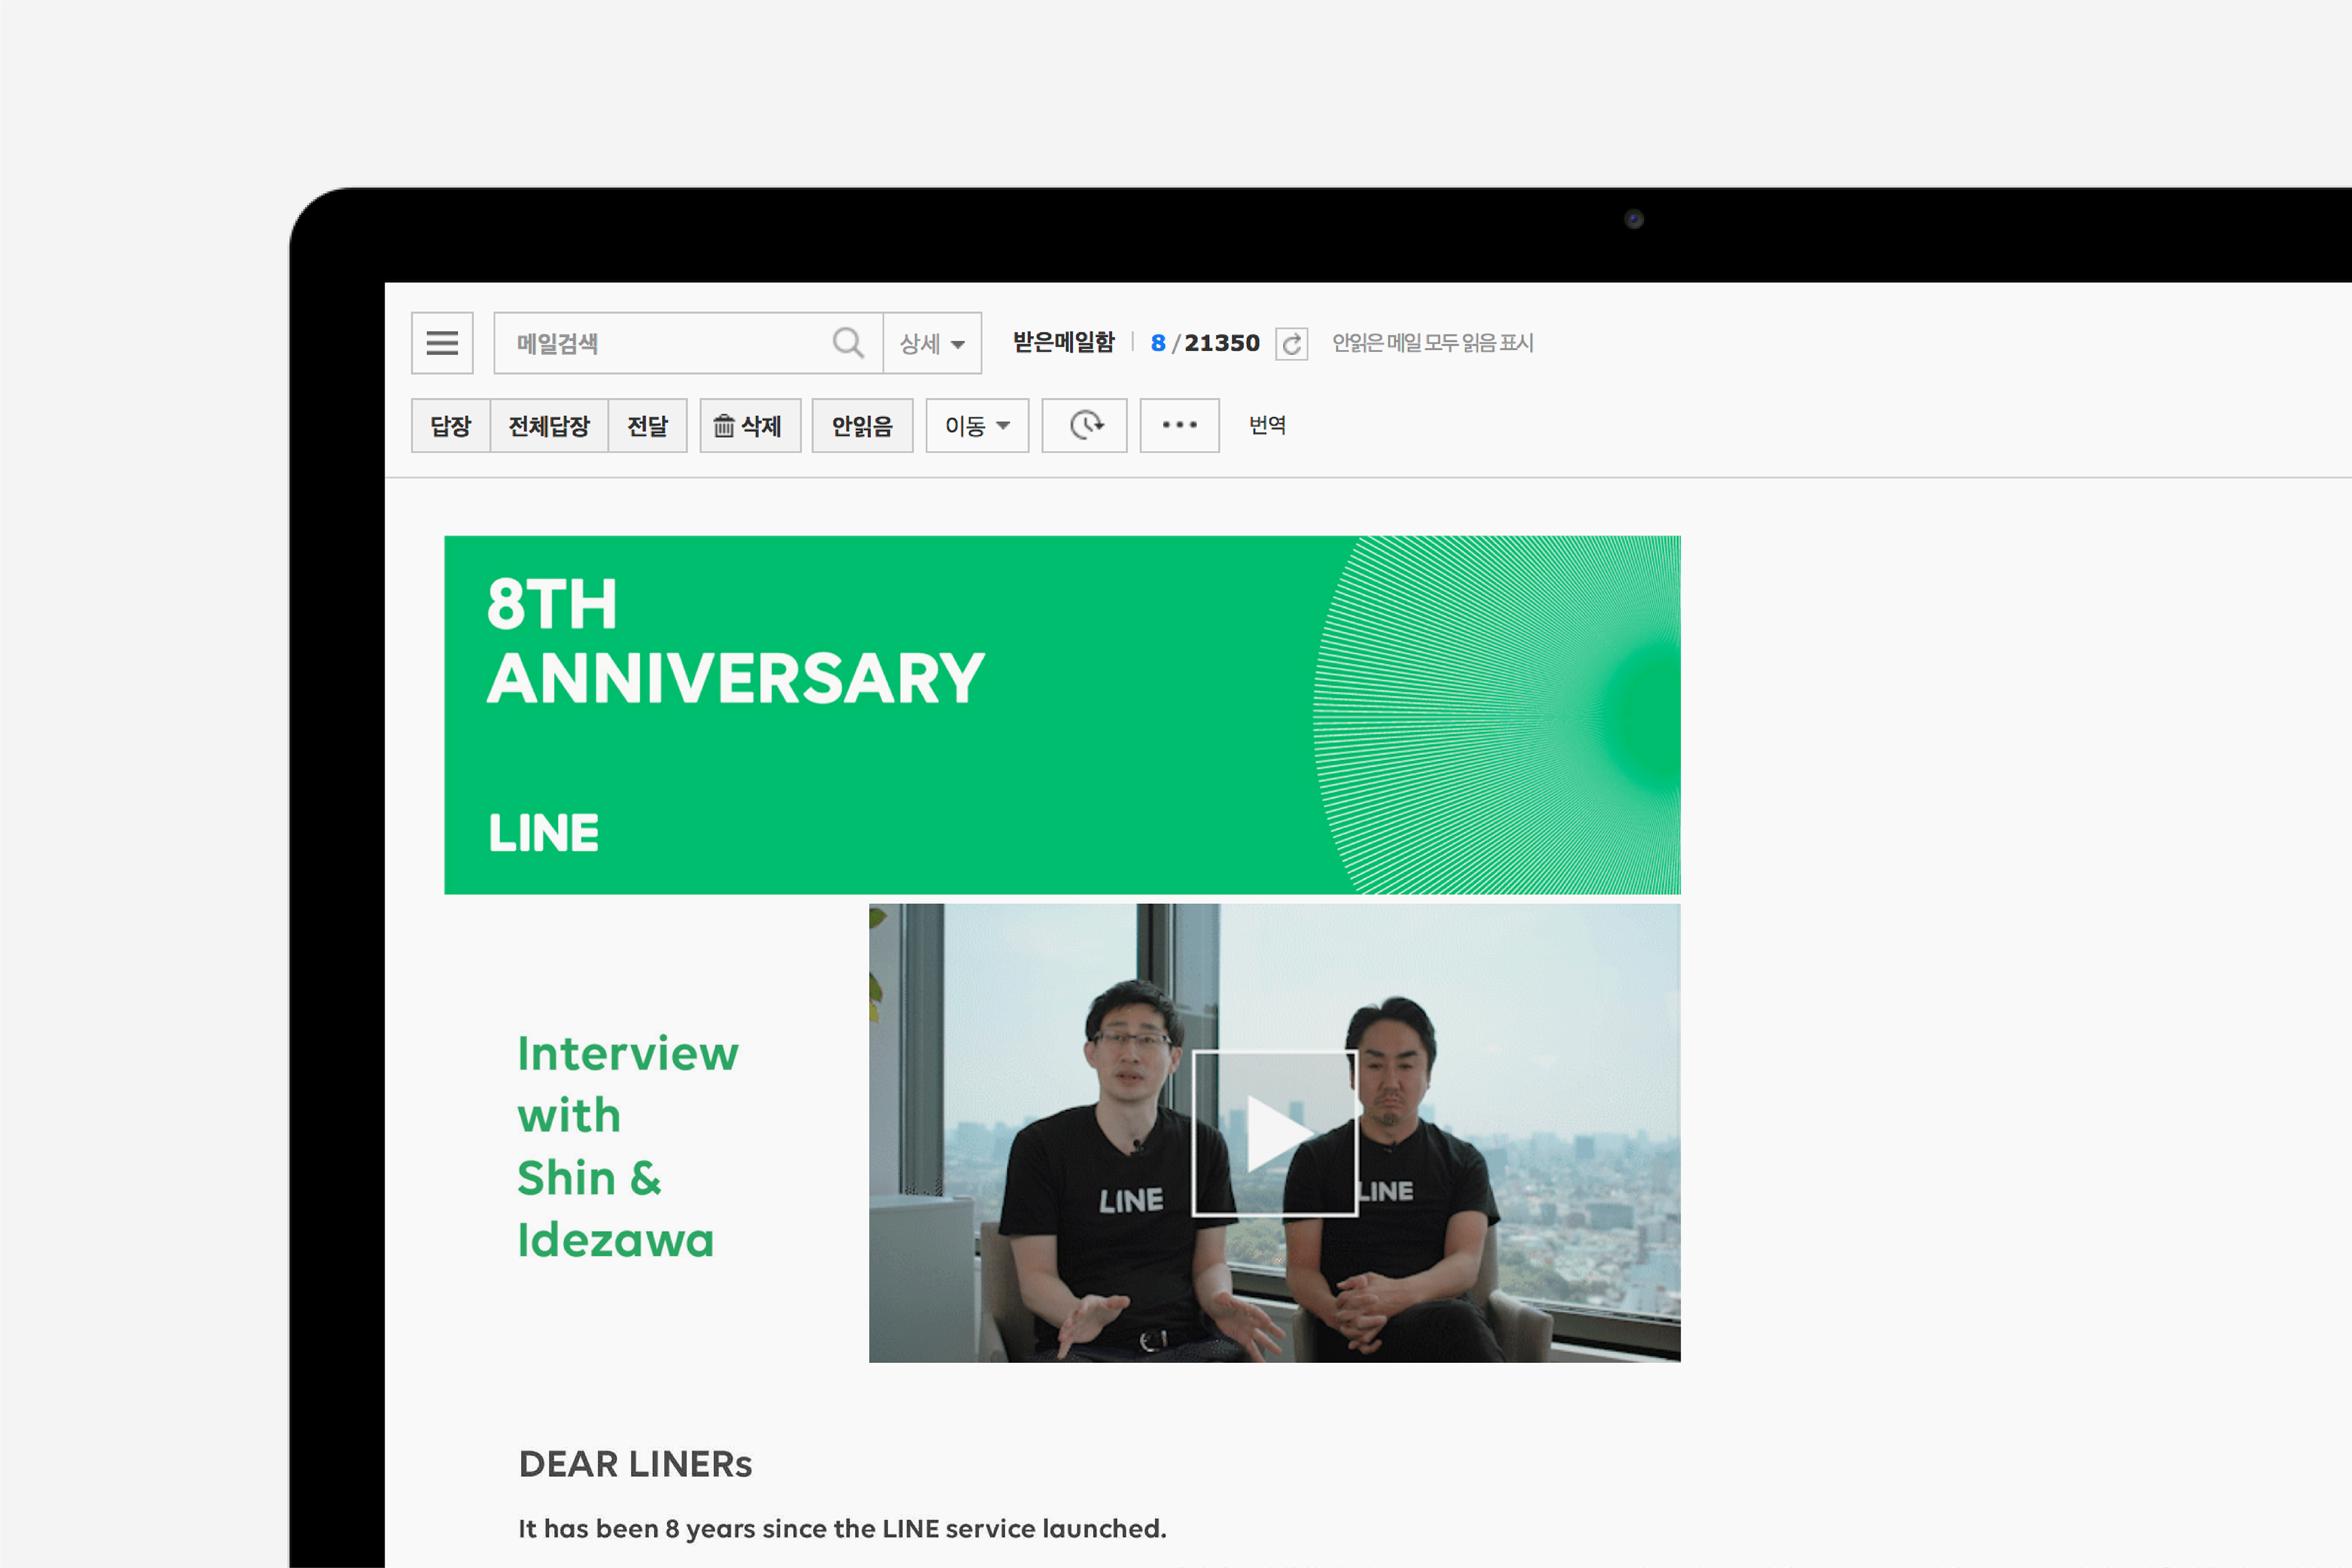Click the 번역 translate link
2352x1568 pixels.
tap(1267, 425)
